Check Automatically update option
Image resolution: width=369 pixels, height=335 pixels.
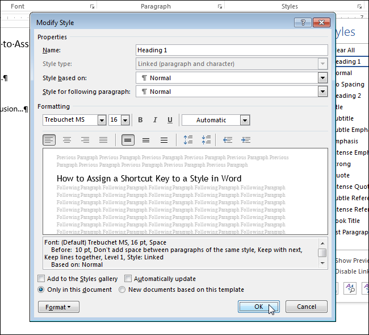tap(128, 279)
